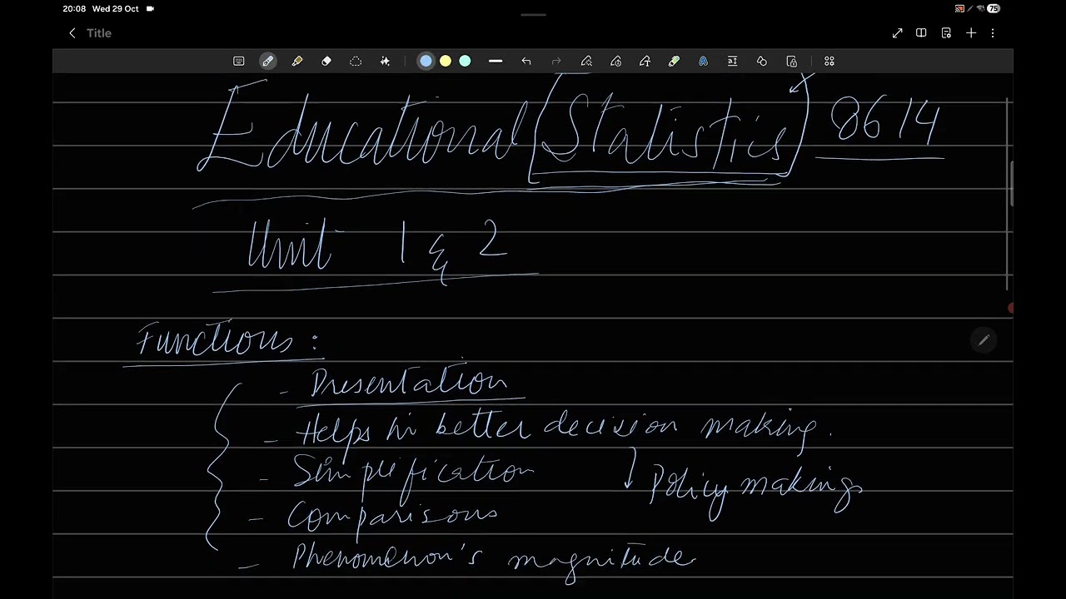Screen dimensions: 1066x599
Task: Tap the recording camera indicator in status bar
Action: [x=150, y=8]
